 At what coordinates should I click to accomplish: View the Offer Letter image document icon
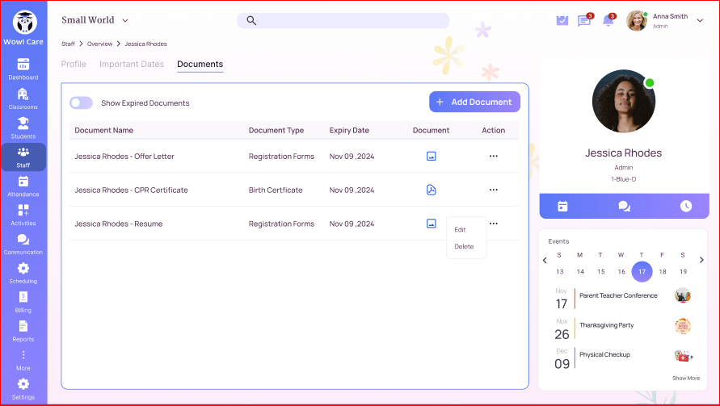point(431,157)
